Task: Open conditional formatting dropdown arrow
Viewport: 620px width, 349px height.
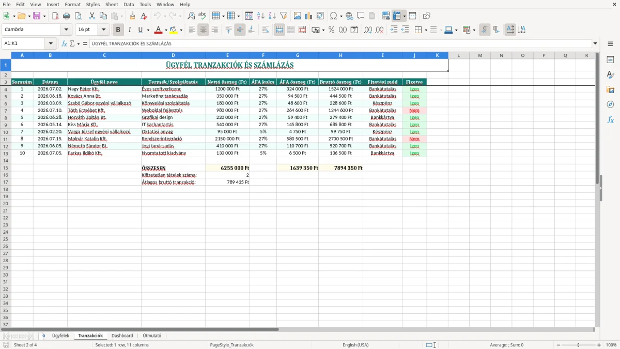Action: coord(474,30)
